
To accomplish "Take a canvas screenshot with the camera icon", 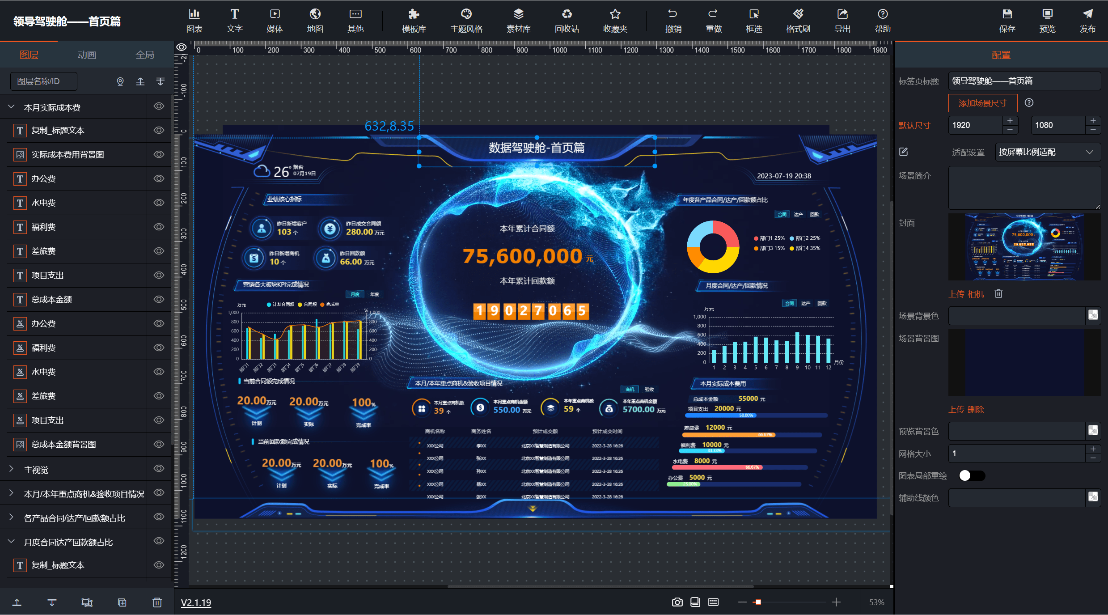I will coord(677,602).
